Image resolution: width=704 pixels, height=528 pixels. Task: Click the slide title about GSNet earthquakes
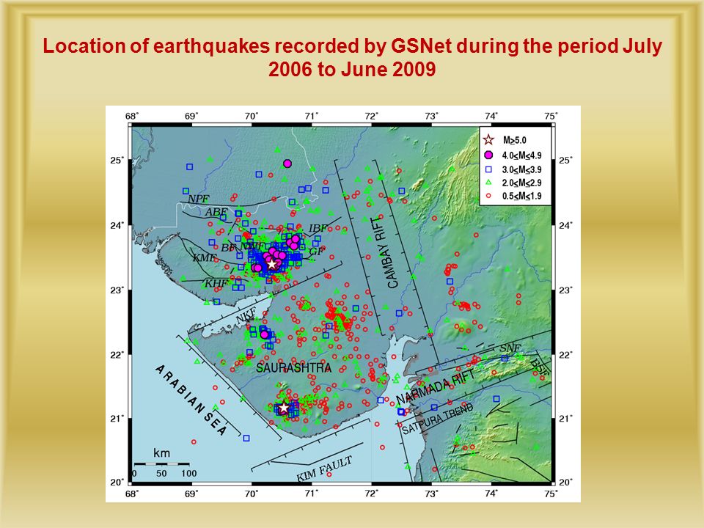tap(352, 57)
